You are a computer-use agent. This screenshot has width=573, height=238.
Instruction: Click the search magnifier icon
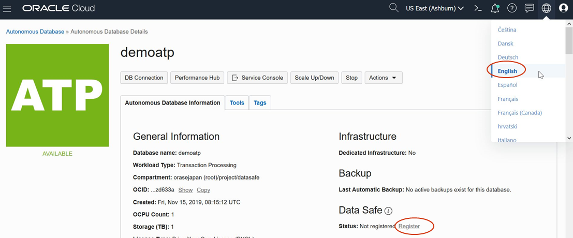pos(394,8)
